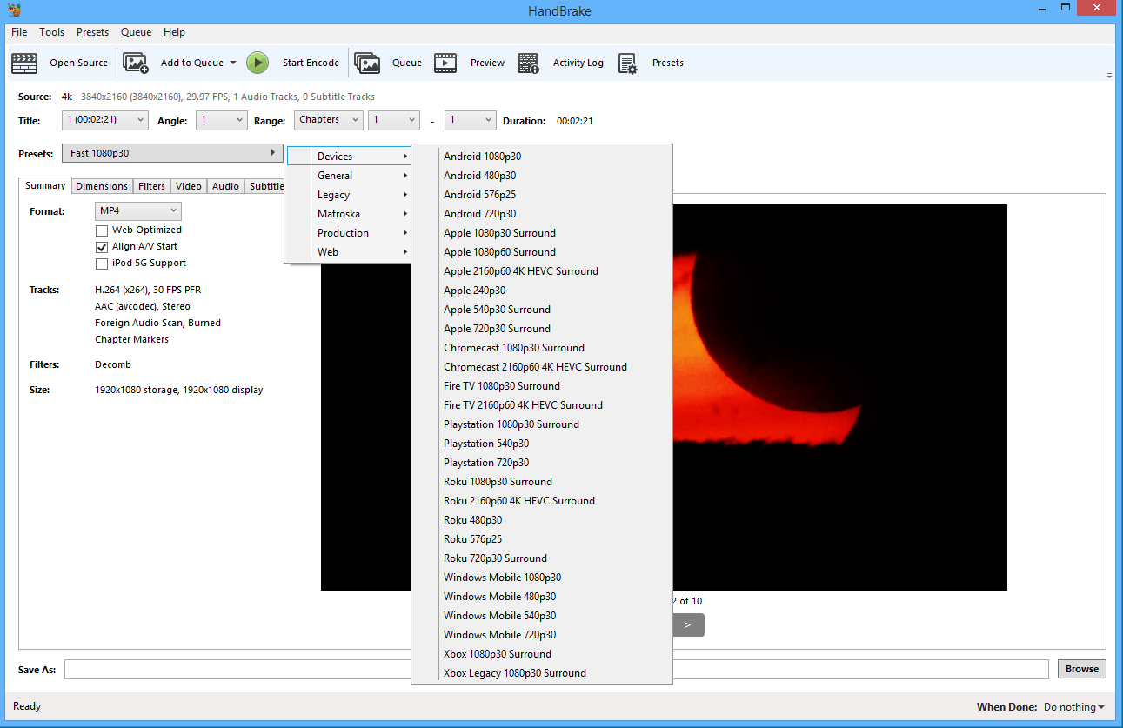Switch to the Video tab

click(x=188, y=186)
